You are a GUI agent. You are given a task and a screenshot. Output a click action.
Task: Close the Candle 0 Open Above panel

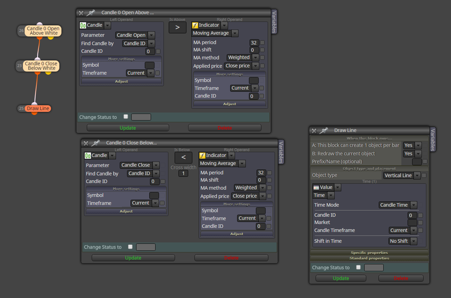pos(81,13)
